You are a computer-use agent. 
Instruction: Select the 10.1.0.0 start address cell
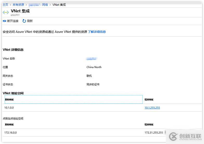[9, 108]
